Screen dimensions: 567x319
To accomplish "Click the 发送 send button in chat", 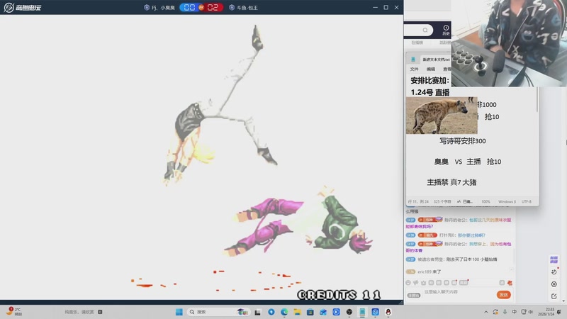I will coord(503,295).
